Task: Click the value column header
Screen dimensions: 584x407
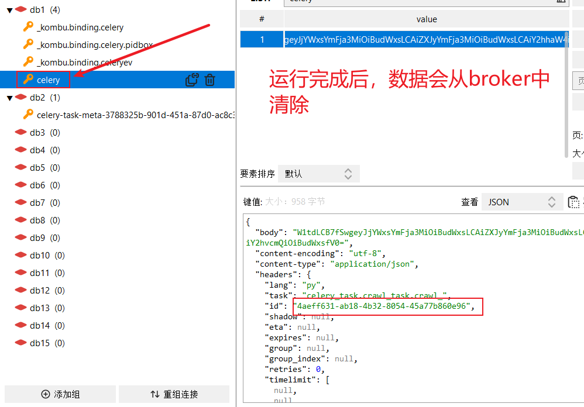Action: 427,19
